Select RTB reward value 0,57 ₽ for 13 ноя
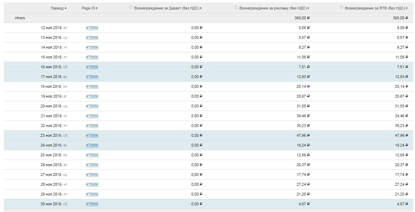Viewport: 415px width, 212px height. [x=402, y=37]
